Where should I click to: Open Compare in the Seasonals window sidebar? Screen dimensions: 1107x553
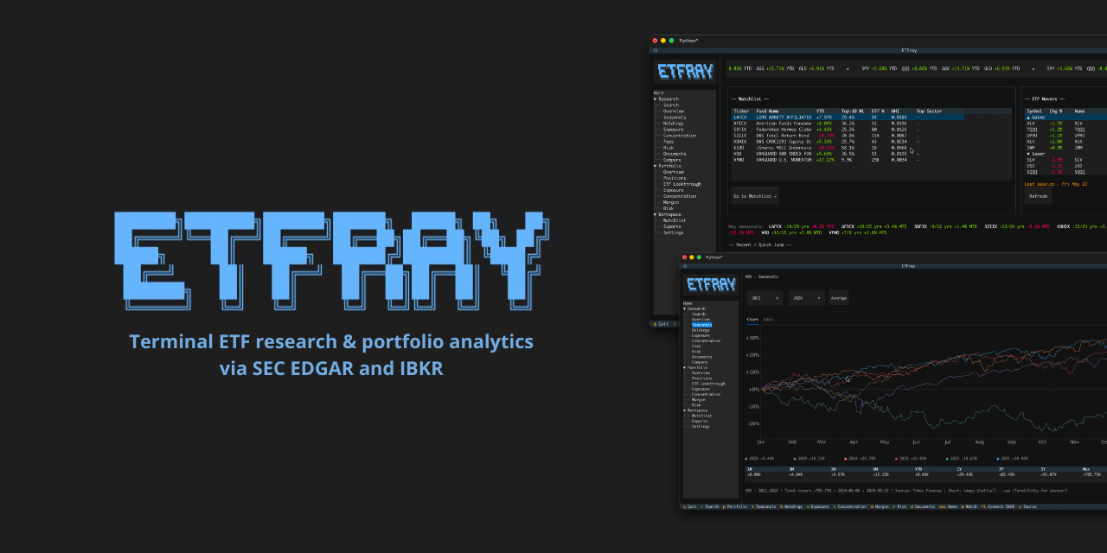tap(700, 362)
